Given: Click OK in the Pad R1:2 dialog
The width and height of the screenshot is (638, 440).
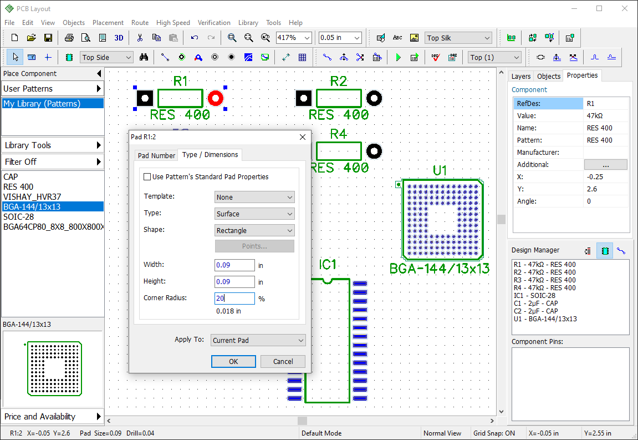Looking at the screenshot, I should [233, 361].
